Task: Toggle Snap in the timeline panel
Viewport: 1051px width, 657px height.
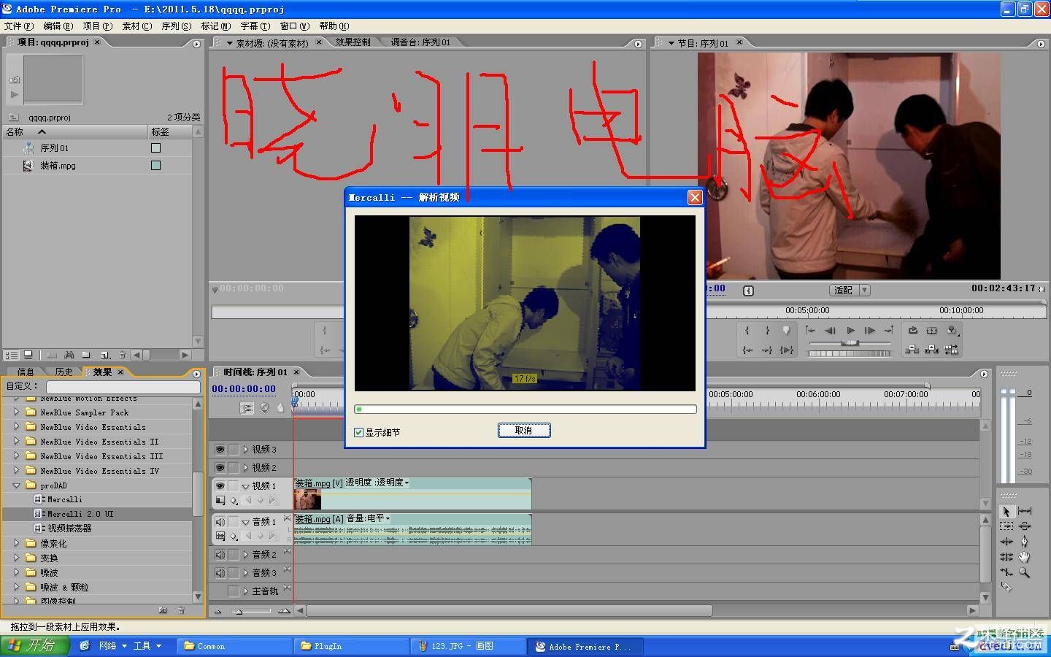Action: tap(247, 408)
